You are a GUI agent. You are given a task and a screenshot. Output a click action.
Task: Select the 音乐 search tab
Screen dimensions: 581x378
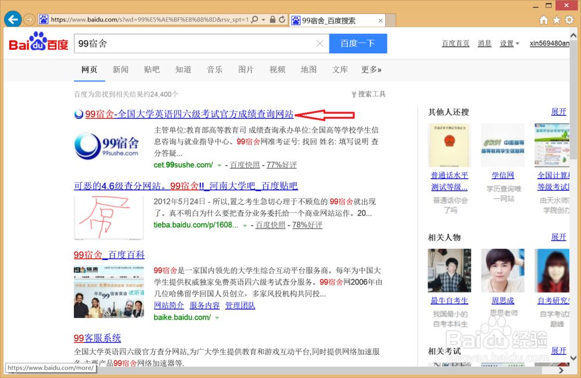coord(214,69)
